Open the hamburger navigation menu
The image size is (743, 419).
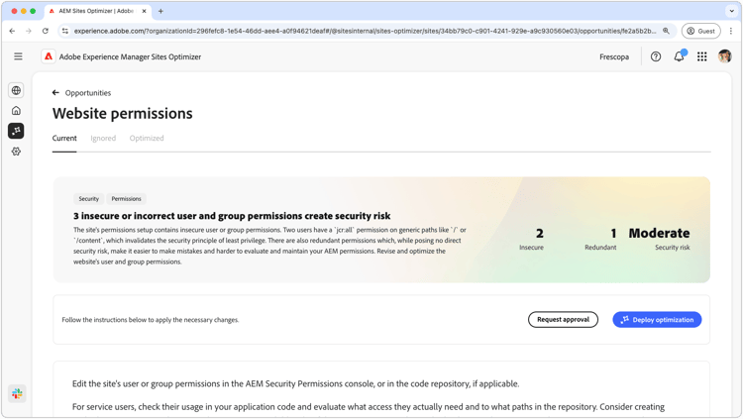coord(18,56)
